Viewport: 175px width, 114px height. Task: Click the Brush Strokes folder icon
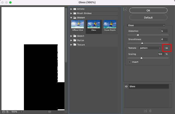pos(75,13)
